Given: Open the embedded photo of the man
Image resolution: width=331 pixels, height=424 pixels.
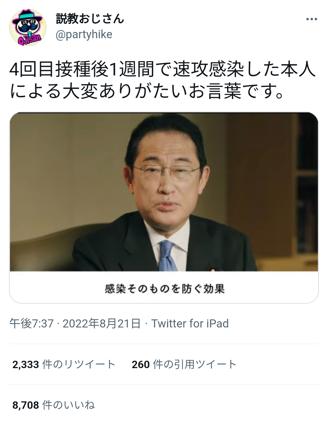Looking at the screenshot, I should (164, 192).
